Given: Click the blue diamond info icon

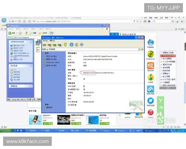Looking at the screenshot, I should pos(82,45).
